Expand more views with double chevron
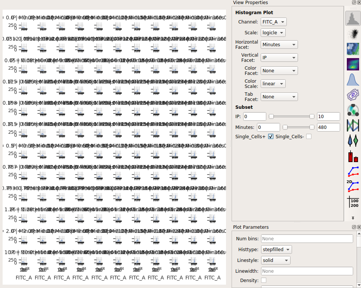The height and width of the screenshot is (288, 361). pyautogui.click(x=353, y=218)
